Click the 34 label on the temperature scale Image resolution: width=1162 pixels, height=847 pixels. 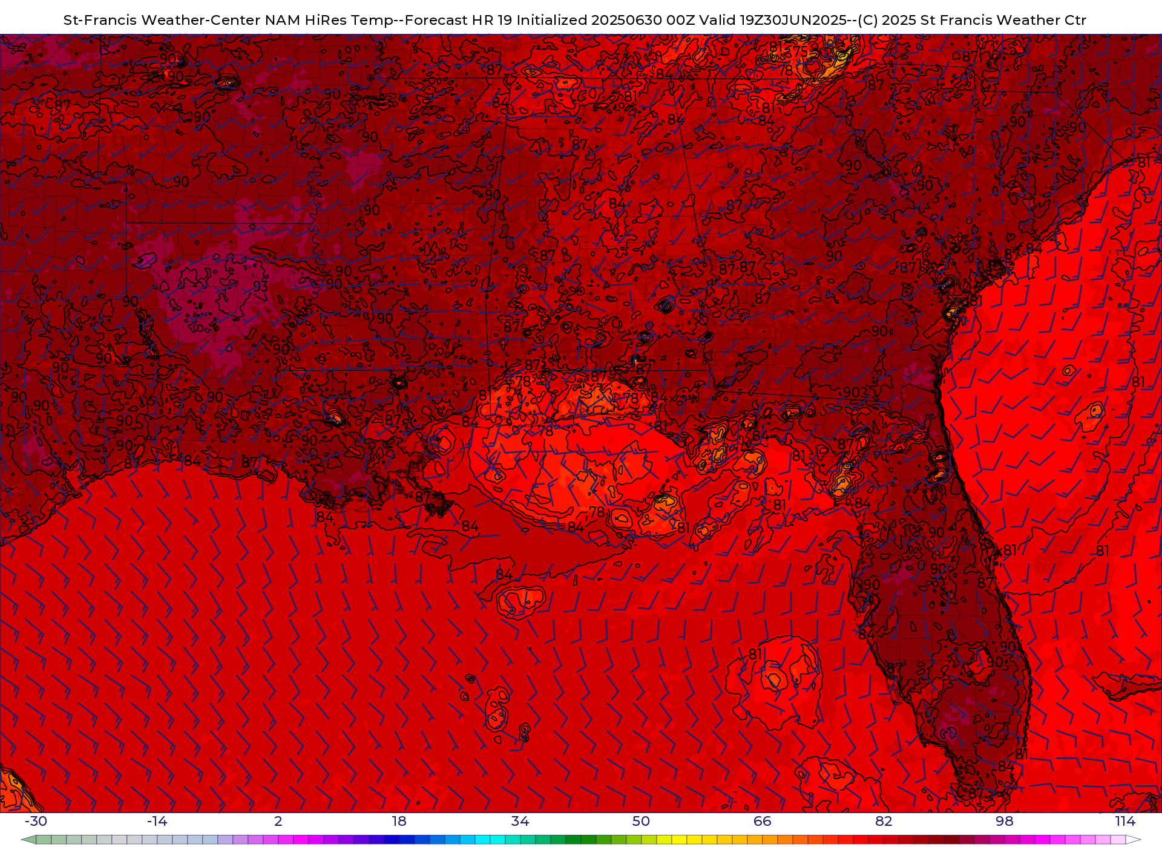click(x=520, y=821)
